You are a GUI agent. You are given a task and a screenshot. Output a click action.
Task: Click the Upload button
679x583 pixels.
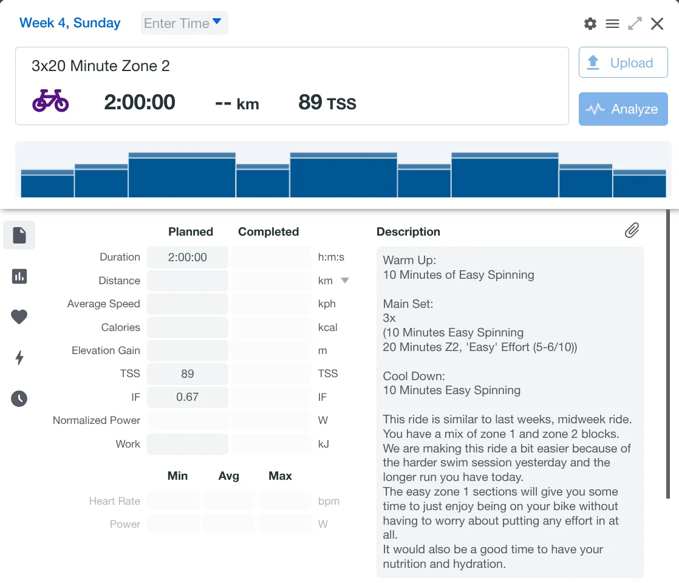(623, 63)
